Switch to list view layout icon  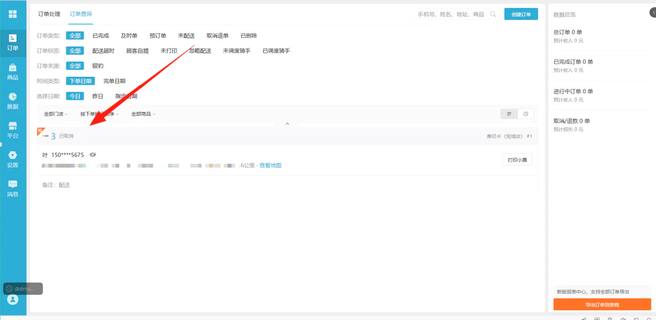pyautogui.click(x=509, y=114)
